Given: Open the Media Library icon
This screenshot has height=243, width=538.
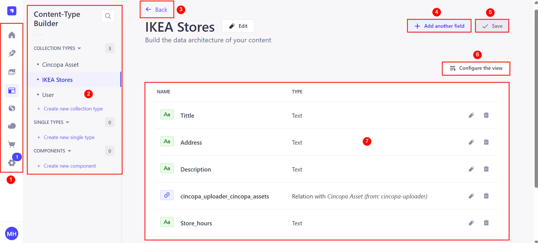Looking at the screenshot, I should coord(12,72).
